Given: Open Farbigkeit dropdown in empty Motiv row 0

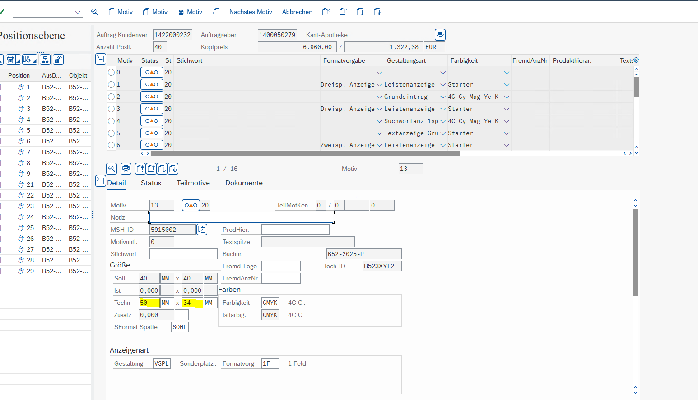Looking at the screenshot, I should pos(507,73).
